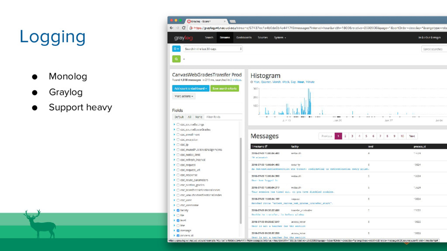Click the Graylog favicon on the browser tab

(x=189, y=21)
